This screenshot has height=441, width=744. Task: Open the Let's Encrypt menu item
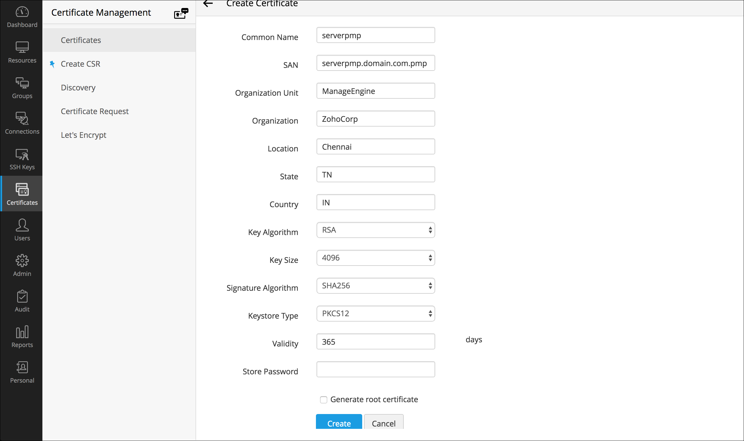pos(84,135)
